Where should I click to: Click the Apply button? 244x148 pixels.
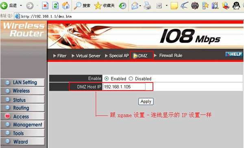(146, 102)
